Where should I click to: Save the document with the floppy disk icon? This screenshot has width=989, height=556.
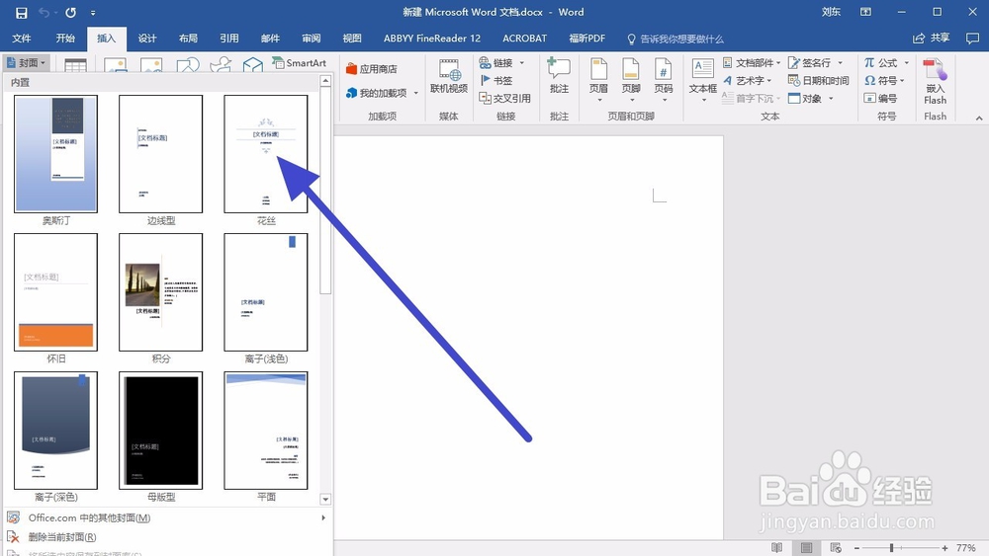click(x=21, y=13)
